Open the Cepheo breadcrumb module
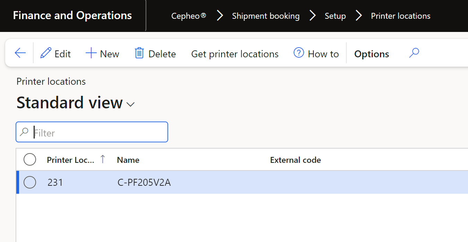The image size is (468, 242). [x=189, y=16]
